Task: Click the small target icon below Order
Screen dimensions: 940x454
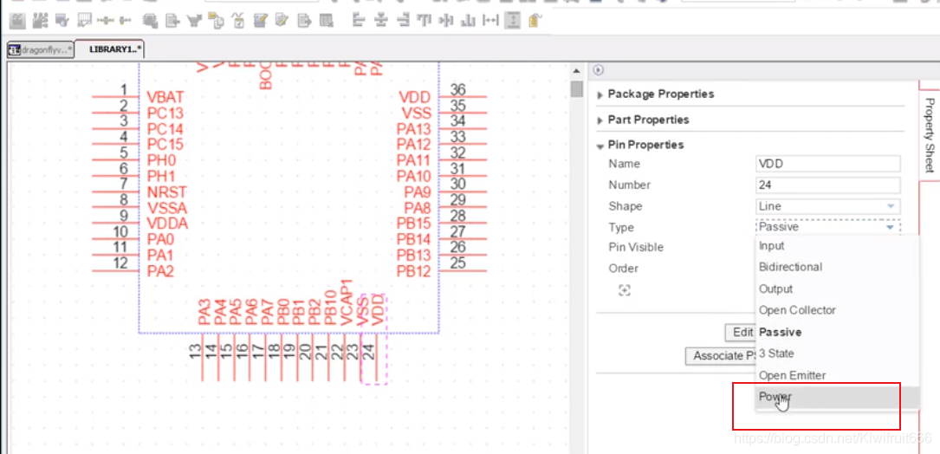Action: tap(625, 291)
